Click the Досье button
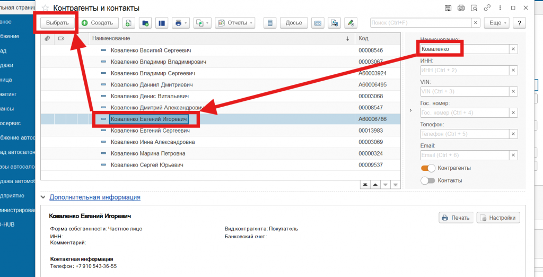 click(x=293, y=23)
